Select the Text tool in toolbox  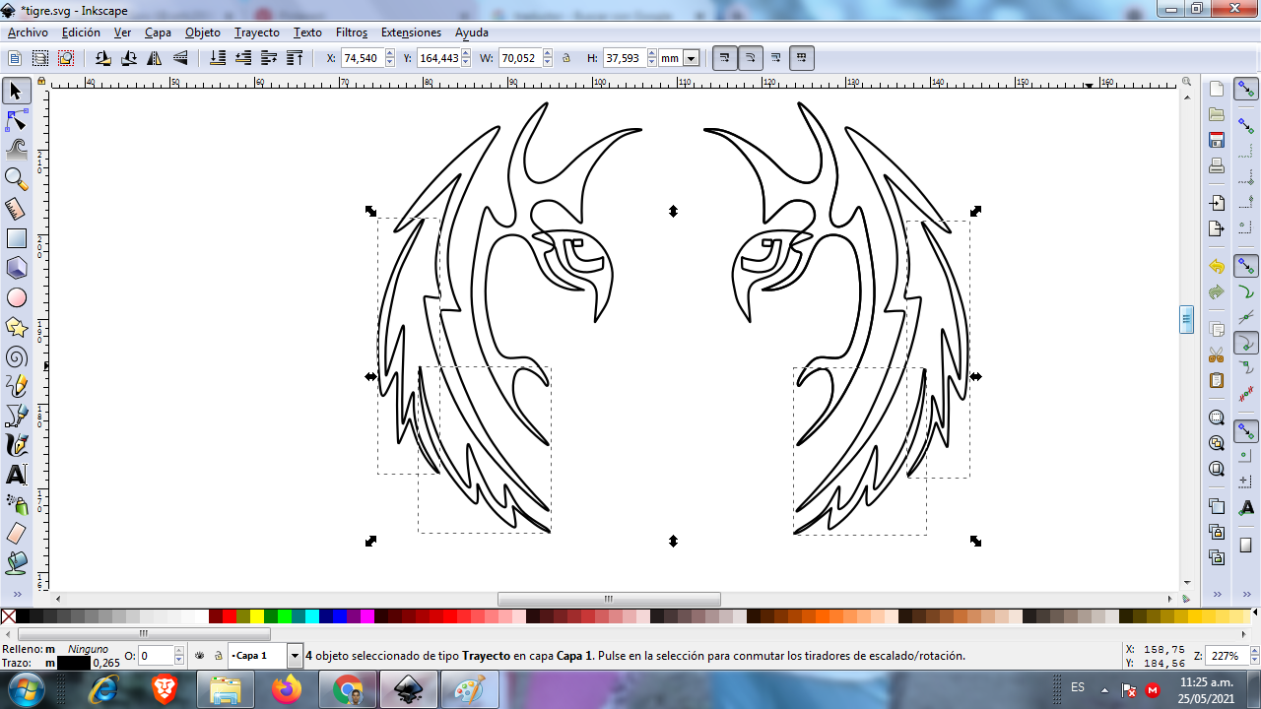[16, 475]
